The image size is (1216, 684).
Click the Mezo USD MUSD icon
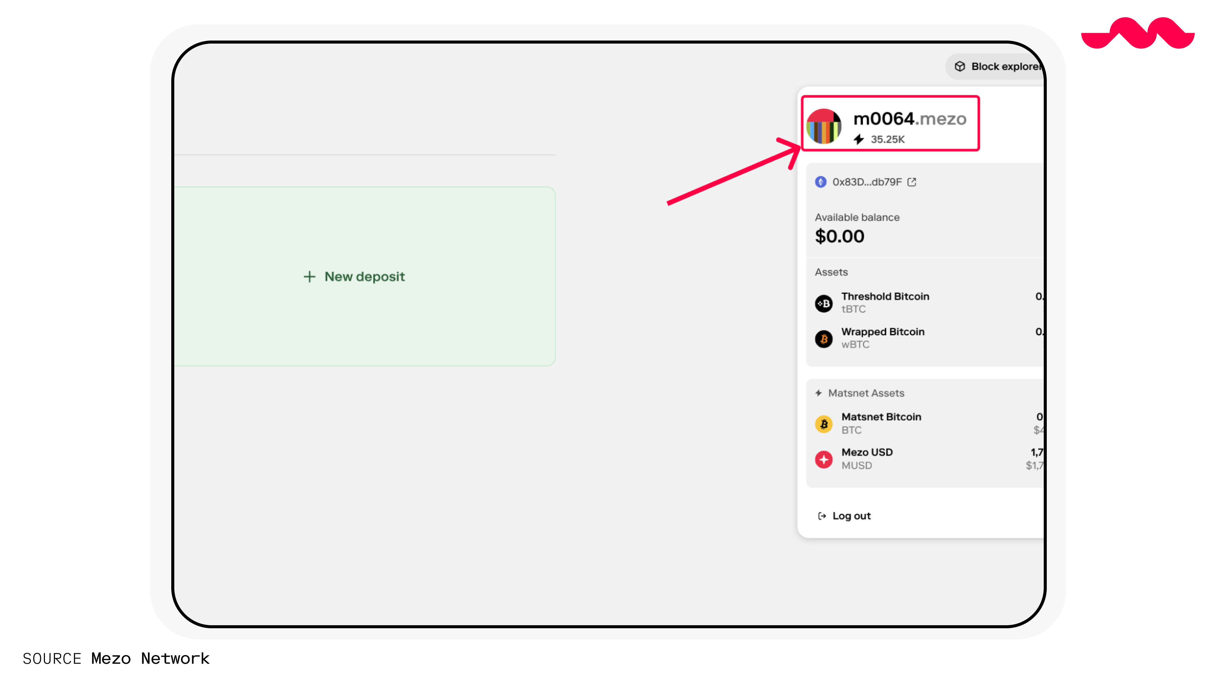tap(824, 459)
